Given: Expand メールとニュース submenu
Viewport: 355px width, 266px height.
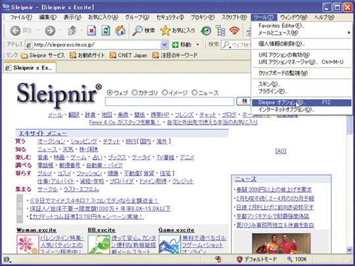Looking at the screenshot, I should pyautogui.click(x=301, y=33).
